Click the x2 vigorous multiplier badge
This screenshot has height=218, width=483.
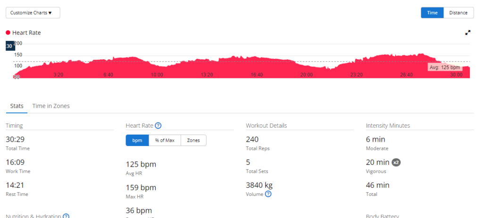click(x=397, y=162)
